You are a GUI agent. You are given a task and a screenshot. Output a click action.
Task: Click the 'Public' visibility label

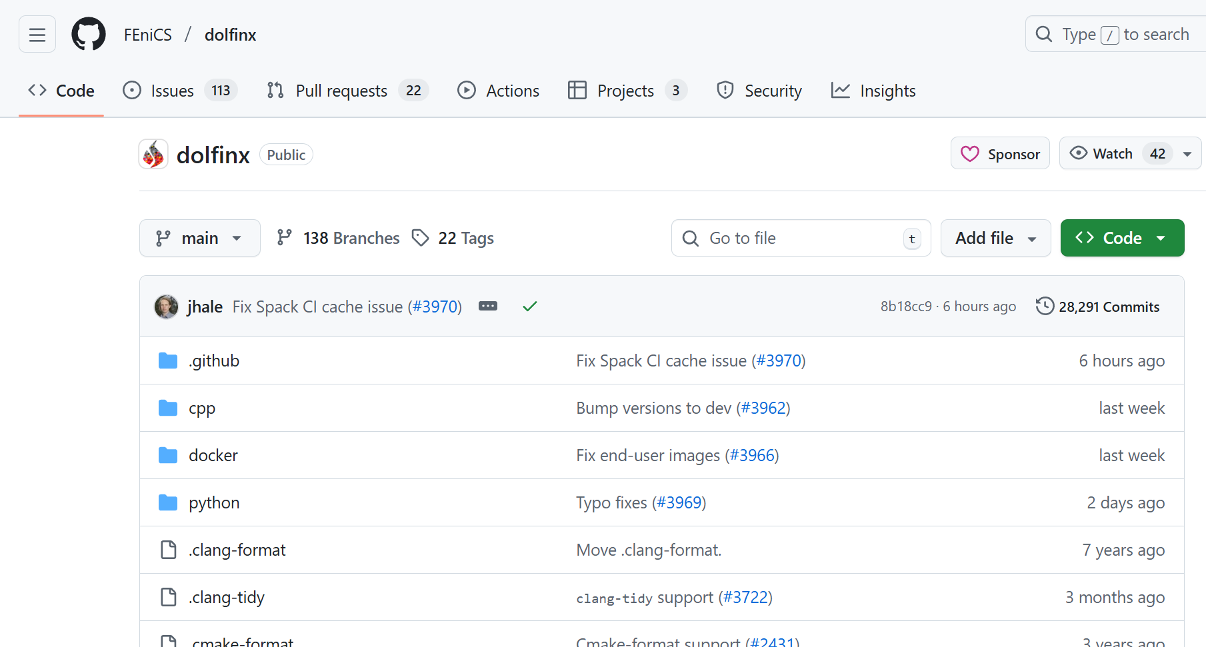click(286, 155)
